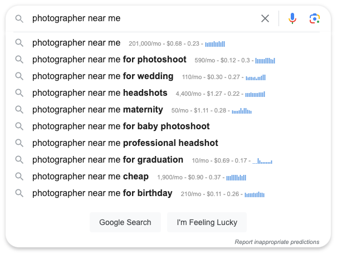The width and height of the screenshot is (337, 254).
Task: Click the trend bar chart for 'for graduation'
Action: point(262,161)
